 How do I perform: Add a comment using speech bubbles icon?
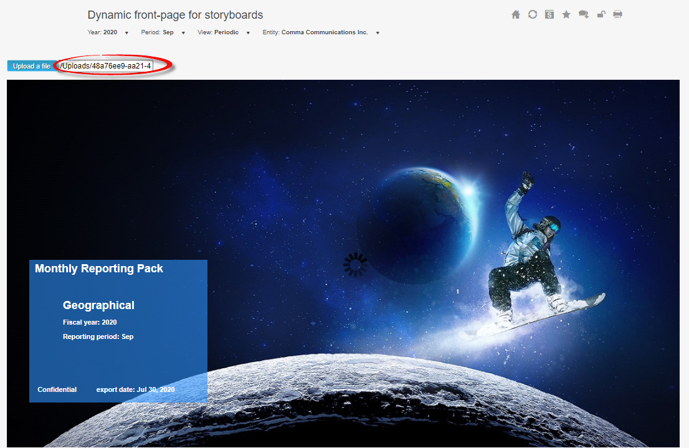[584, 14]
